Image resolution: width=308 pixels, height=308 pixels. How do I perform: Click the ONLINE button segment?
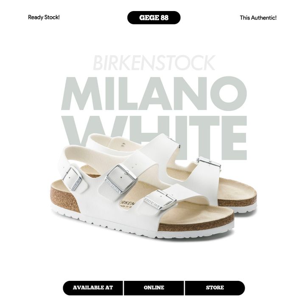(x=154, y=288)
